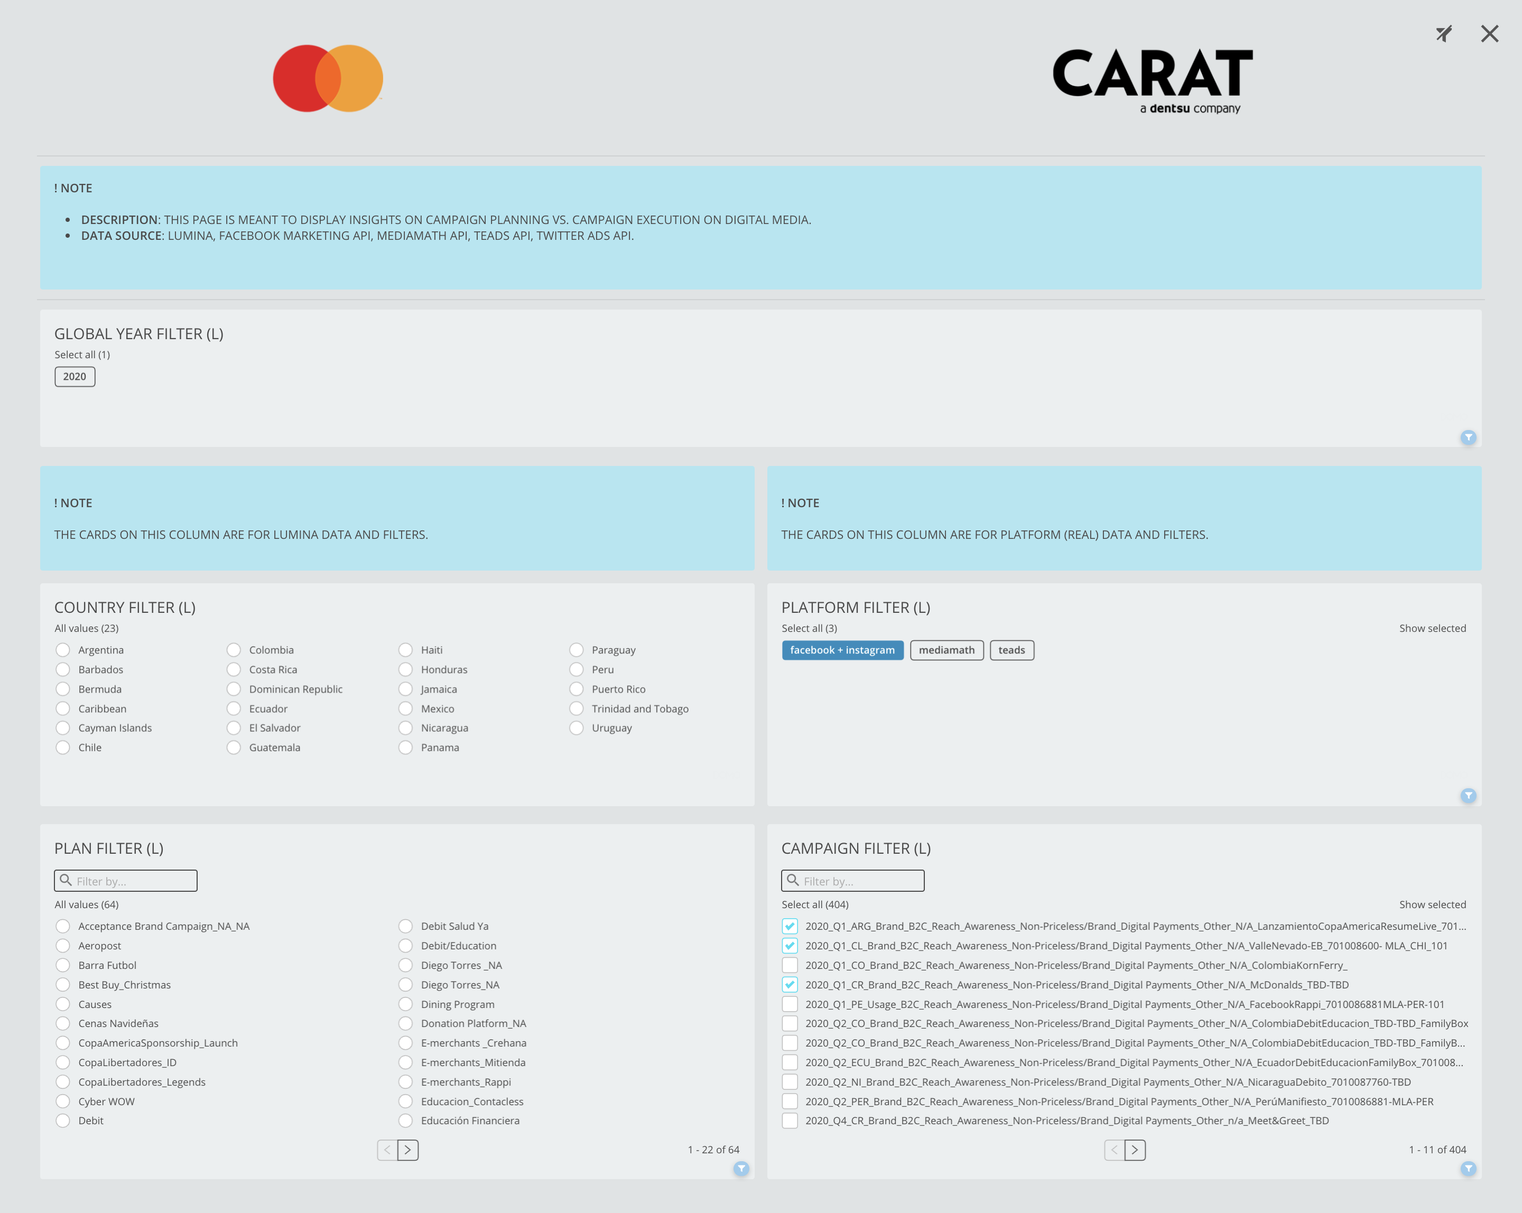
Task: Select the Argentina country radio button
Action: (x=63, y=650)
